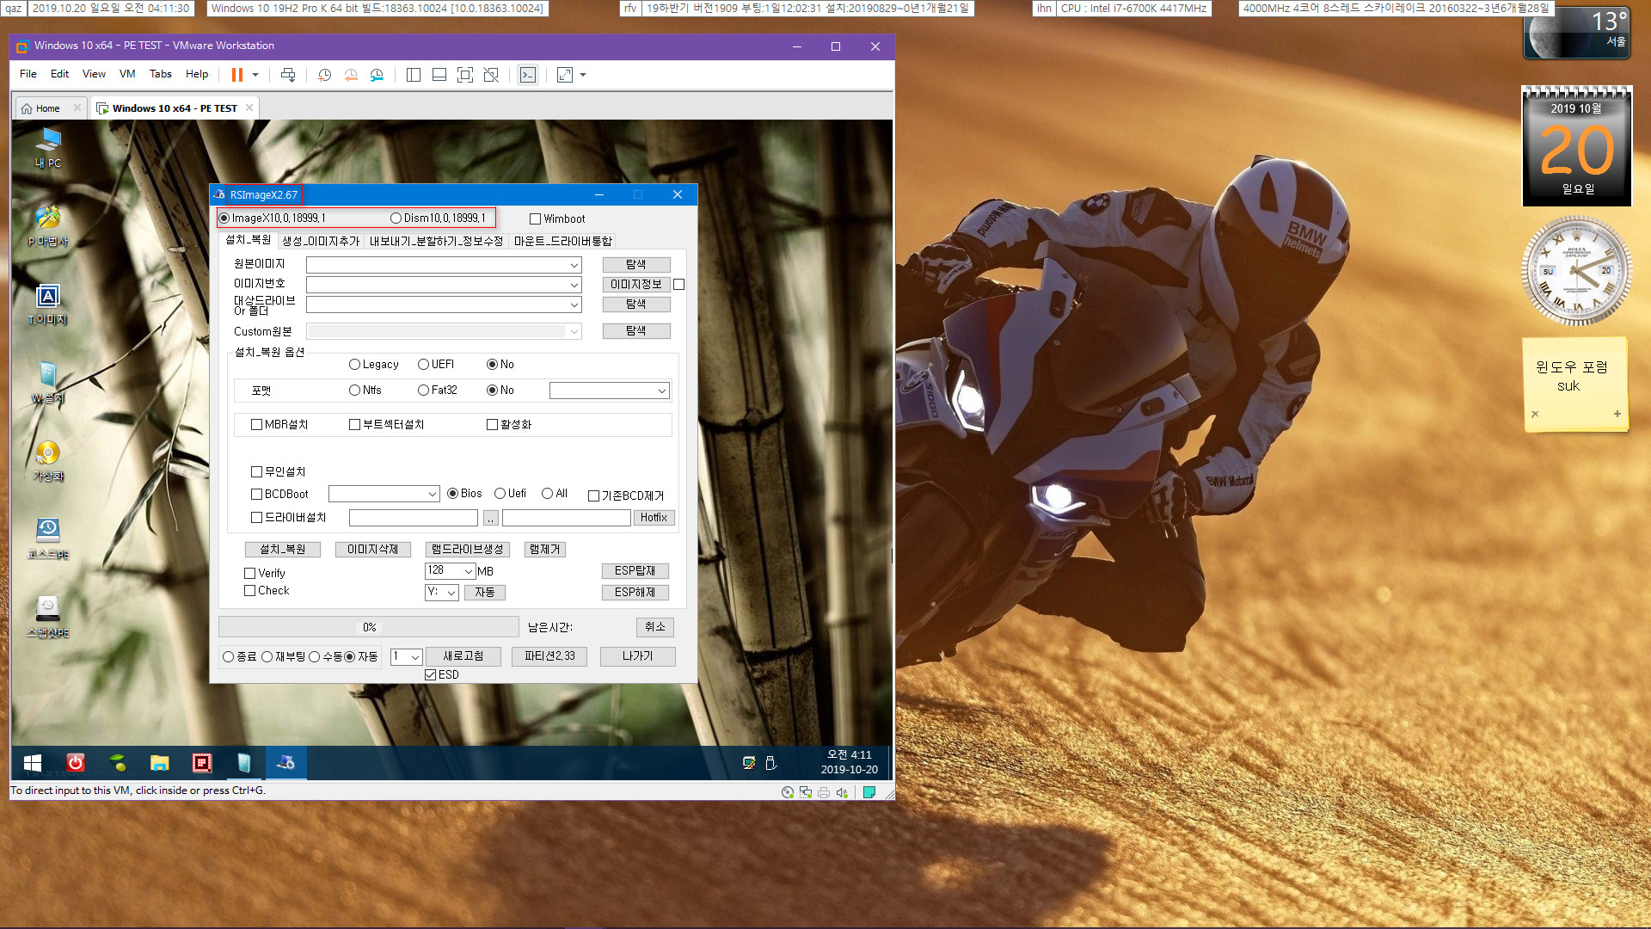Screen dimensions: 1651x929
Task: Open the T.이미지 desktop icon
Action: (x=48, y=305)
